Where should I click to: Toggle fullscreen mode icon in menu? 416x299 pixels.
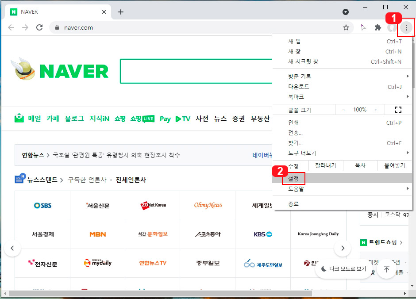(x=398, y=110)
